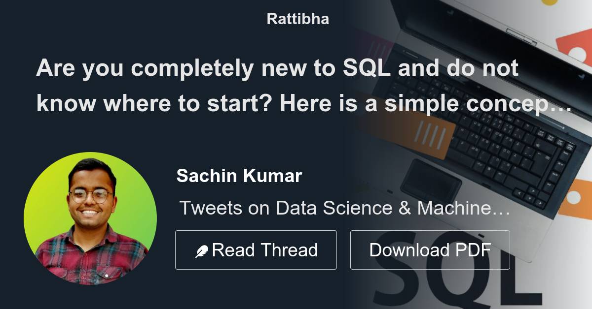Click the Read Thread button label text
Image resolution: width=592 pixels, height=309 pixels.
coord(265,249)
